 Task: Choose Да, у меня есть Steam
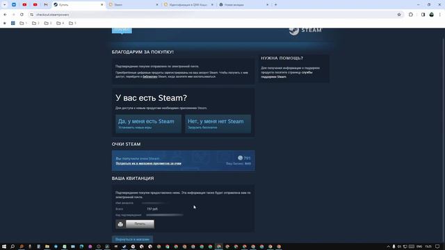point(148,124)
